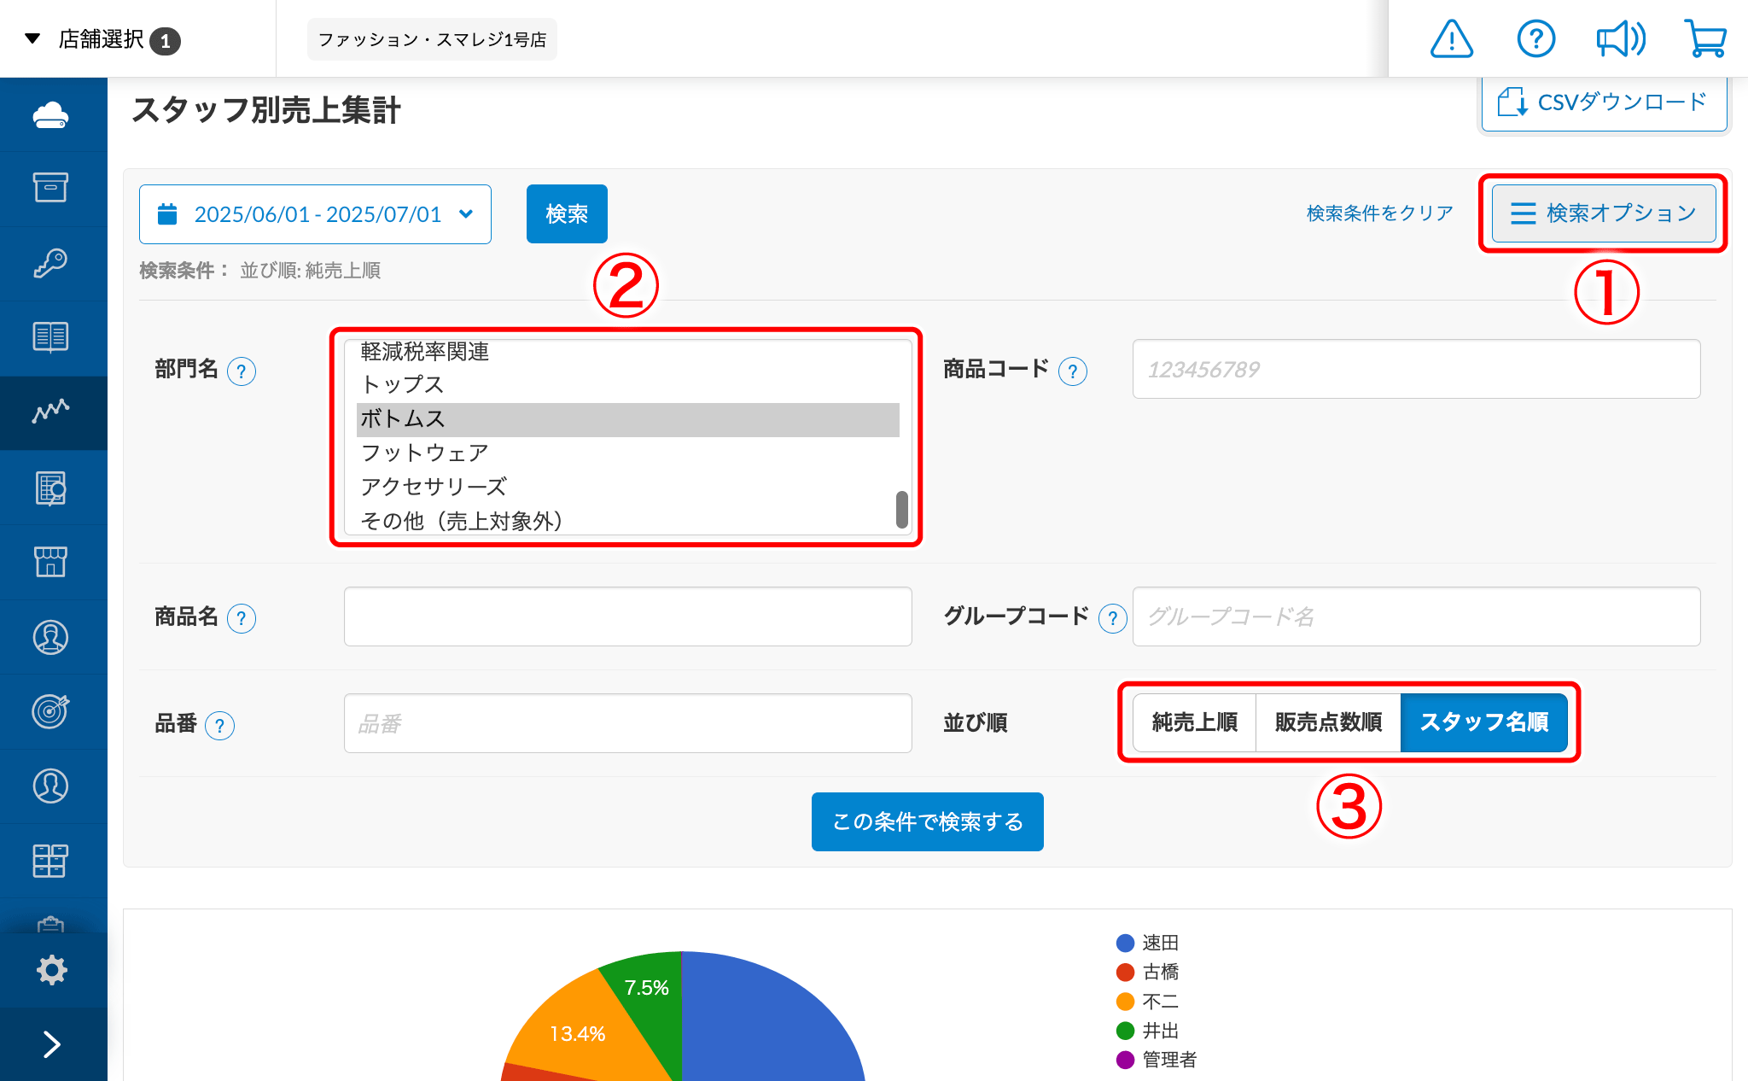Click the megaphone announcements icon
The width and height of the screenshot is (1748, 1081).
(x=1620, y=39)
